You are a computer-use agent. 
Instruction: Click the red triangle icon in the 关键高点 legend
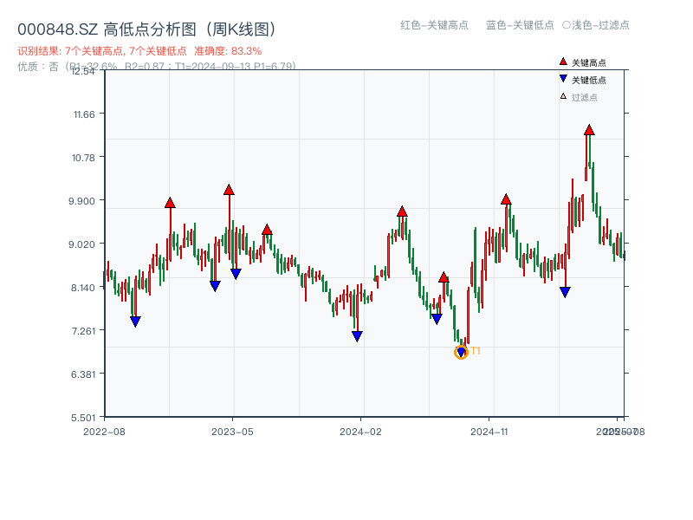(x=563, y=62)
